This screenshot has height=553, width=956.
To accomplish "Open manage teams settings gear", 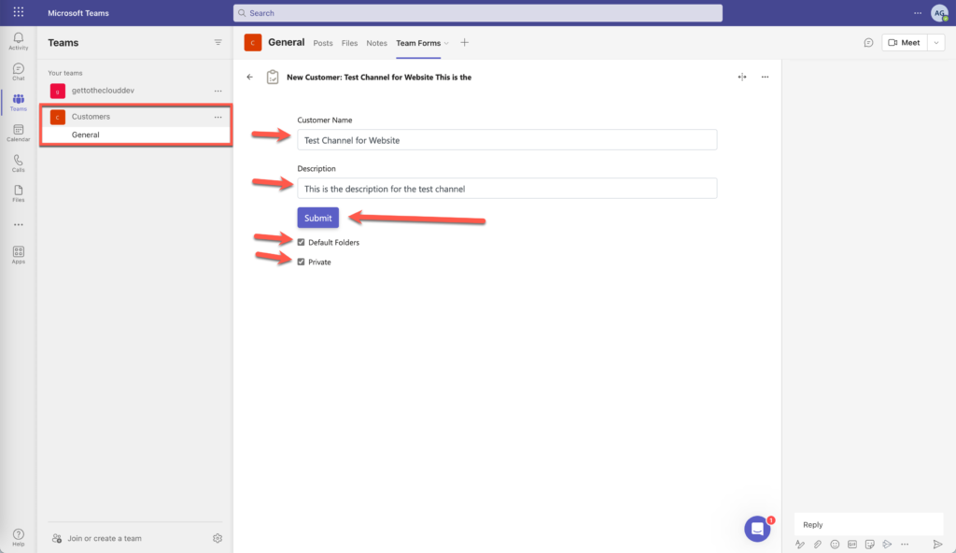I will (218, 538).
